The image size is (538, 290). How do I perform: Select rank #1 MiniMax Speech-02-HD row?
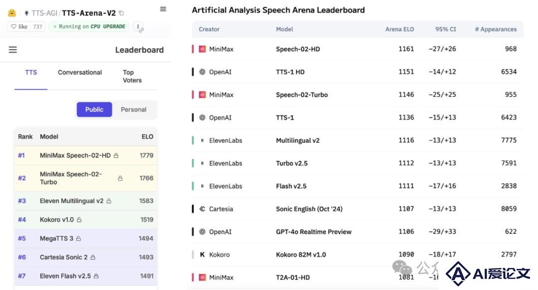click(x=86, y=155)
